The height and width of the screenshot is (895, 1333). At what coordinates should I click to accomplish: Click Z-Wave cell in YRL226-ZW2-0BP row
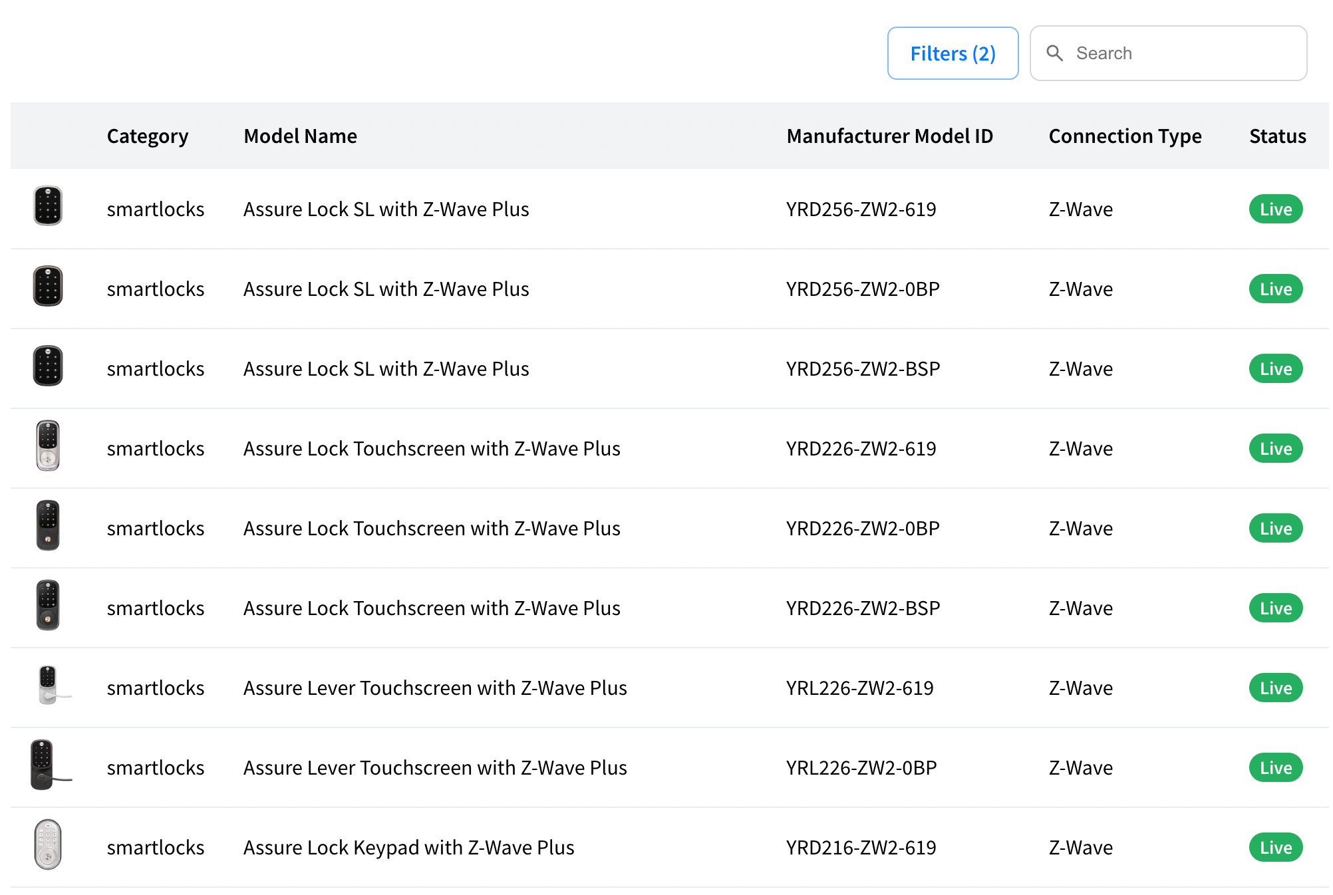tap(1080, 768)
